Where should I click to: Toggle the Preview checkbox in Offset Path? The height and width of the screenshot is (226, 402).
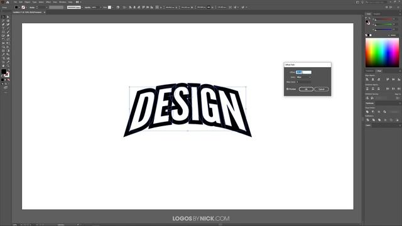pyautogui.click(x=288, y=89)
